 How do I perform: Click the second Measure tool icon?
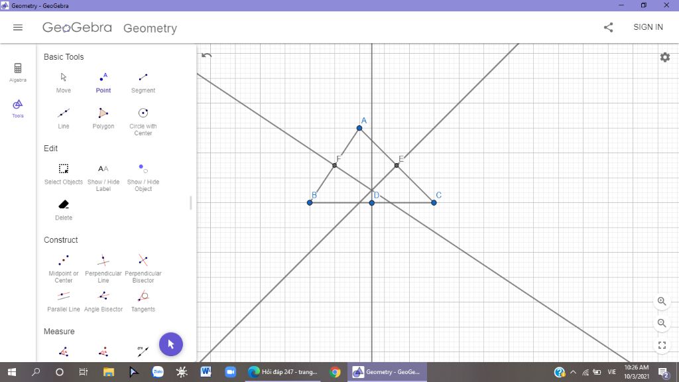coord(103,351)
